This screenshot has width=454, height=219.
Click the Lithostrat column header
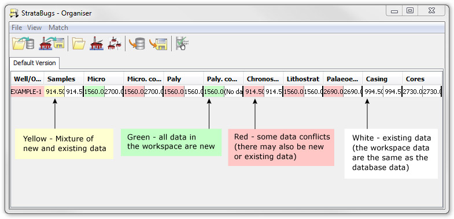click(x=303, y=79)
